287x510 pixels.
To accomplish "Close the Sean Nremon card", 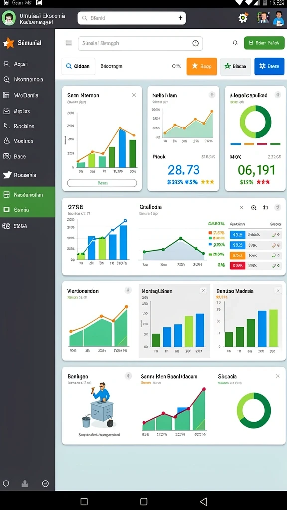I will (134, 95).
